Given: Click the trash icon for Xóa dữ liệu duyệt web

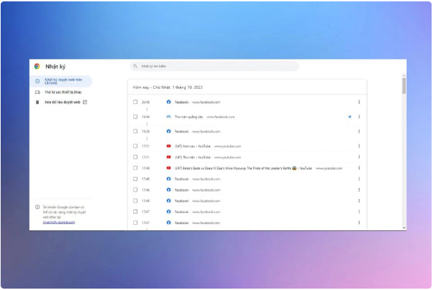Looking at the screenshot, I should (37, 102).
